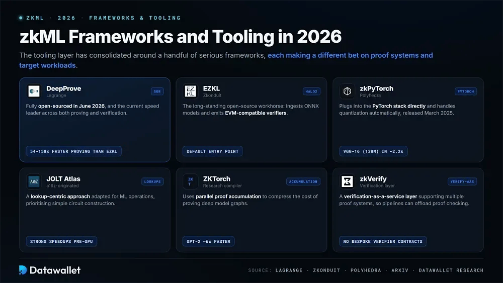Screen dimensions: 503x283
Task: Select the ACCUMULATION tag on ZKTorch card
Action: pyautogui.click(x=303, y=182)
